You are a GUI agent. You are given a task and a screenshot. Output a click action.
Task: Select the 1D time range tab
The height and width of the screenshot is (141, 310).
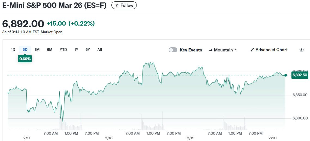click(13, 50)
